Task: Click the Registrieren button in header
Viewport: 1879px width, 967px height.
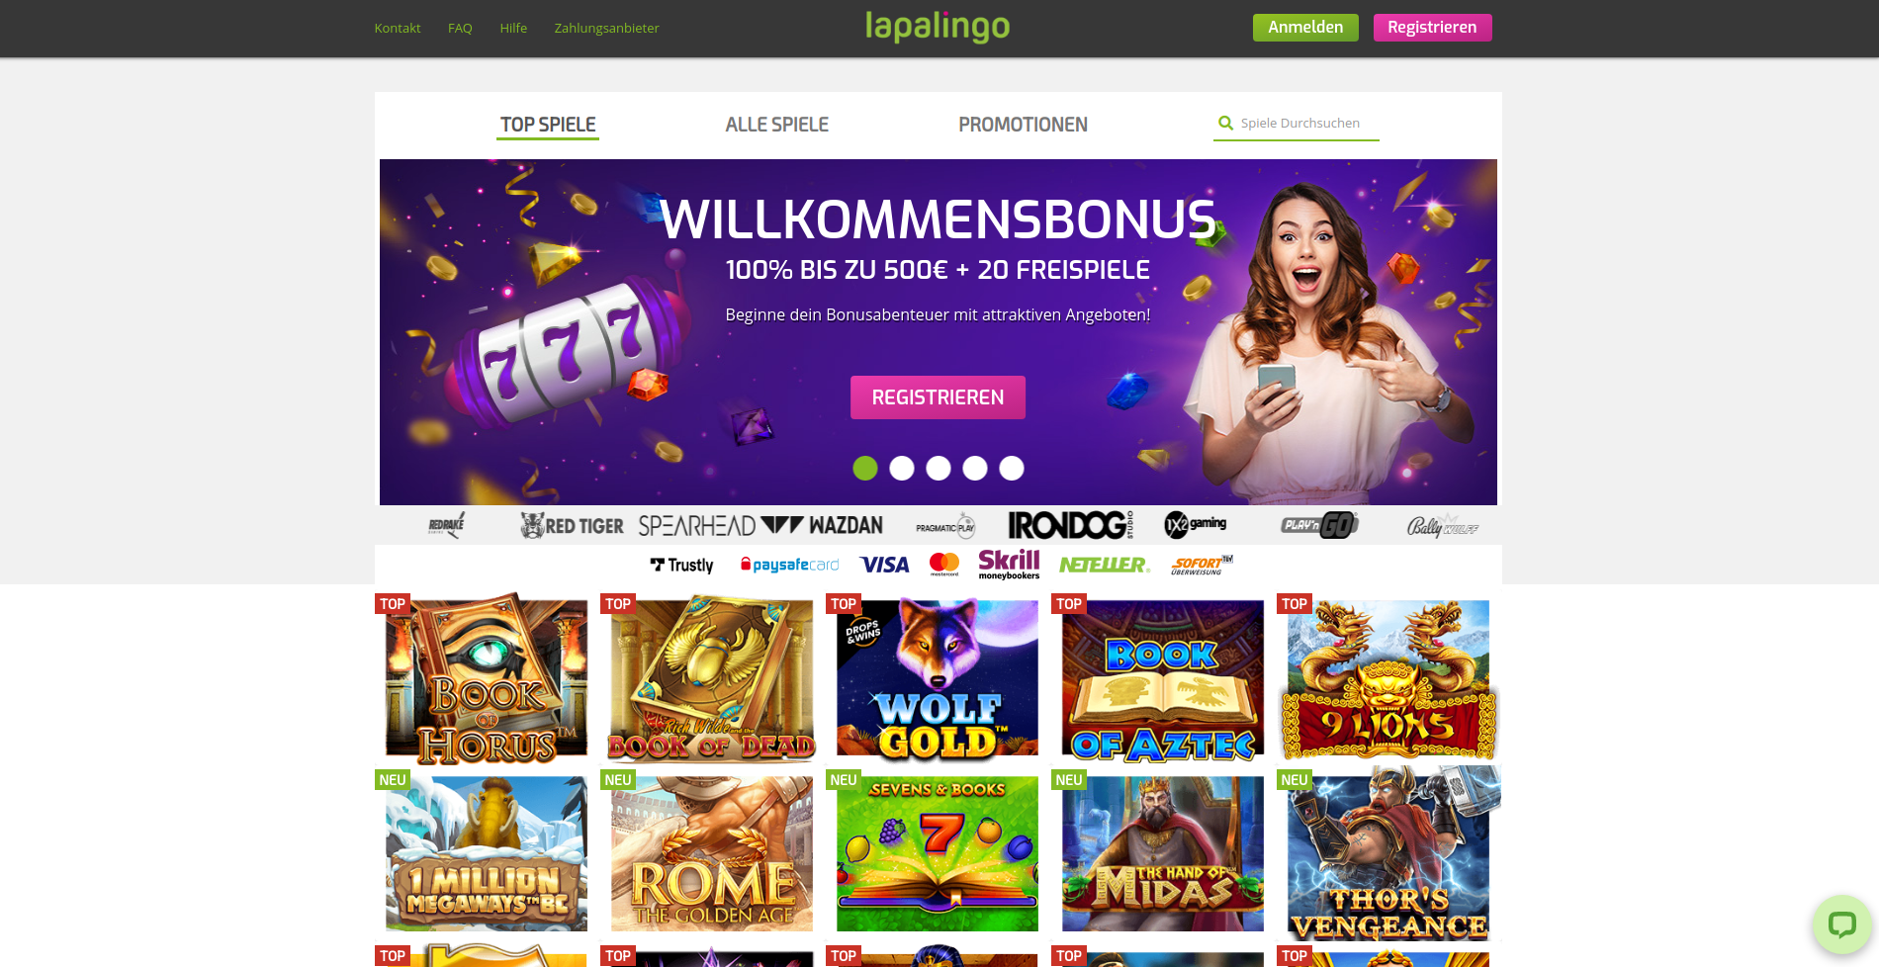Action: (x=1432, y=28)
